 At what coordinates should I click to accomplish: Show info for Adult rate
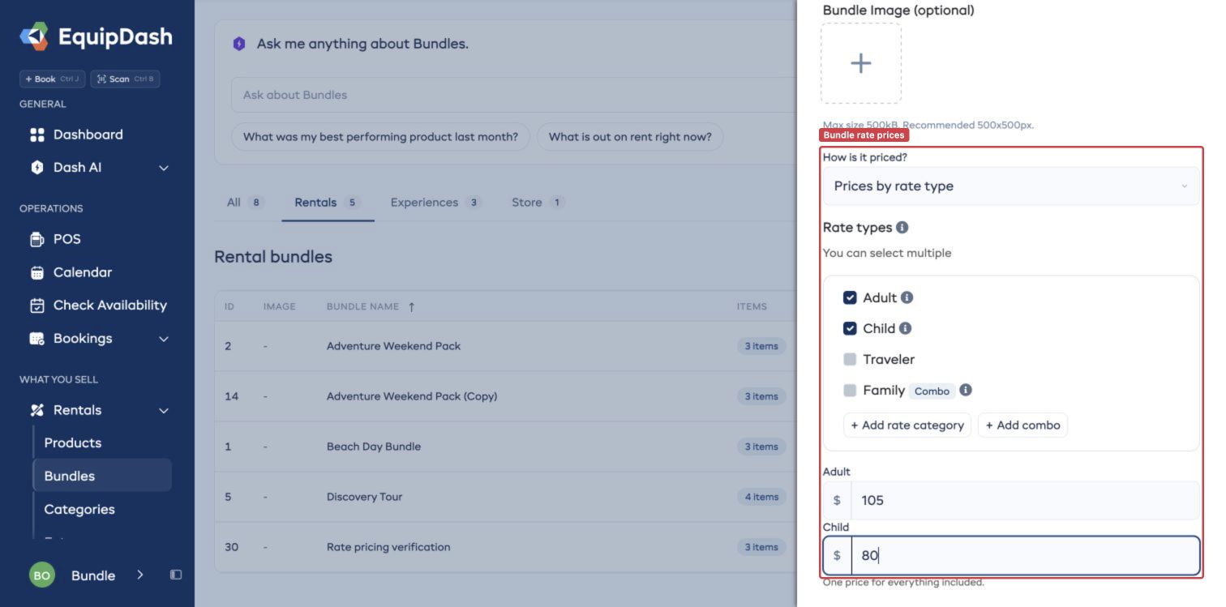(x=907, y=297)
